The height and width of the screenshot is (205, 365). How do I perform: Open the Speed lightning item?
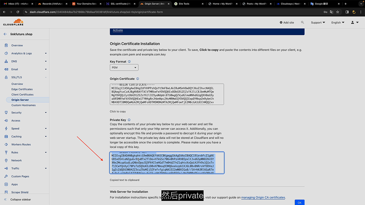pos(15,128)
